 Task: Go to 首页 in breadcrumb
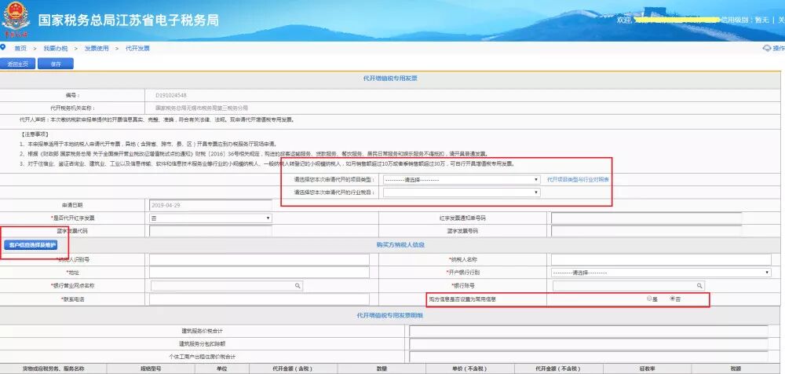pos(20,49)
